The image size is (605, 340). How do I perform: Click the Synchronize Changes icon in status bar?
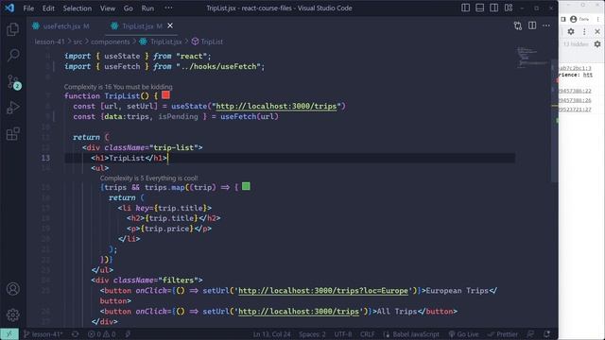pos(76,334)
